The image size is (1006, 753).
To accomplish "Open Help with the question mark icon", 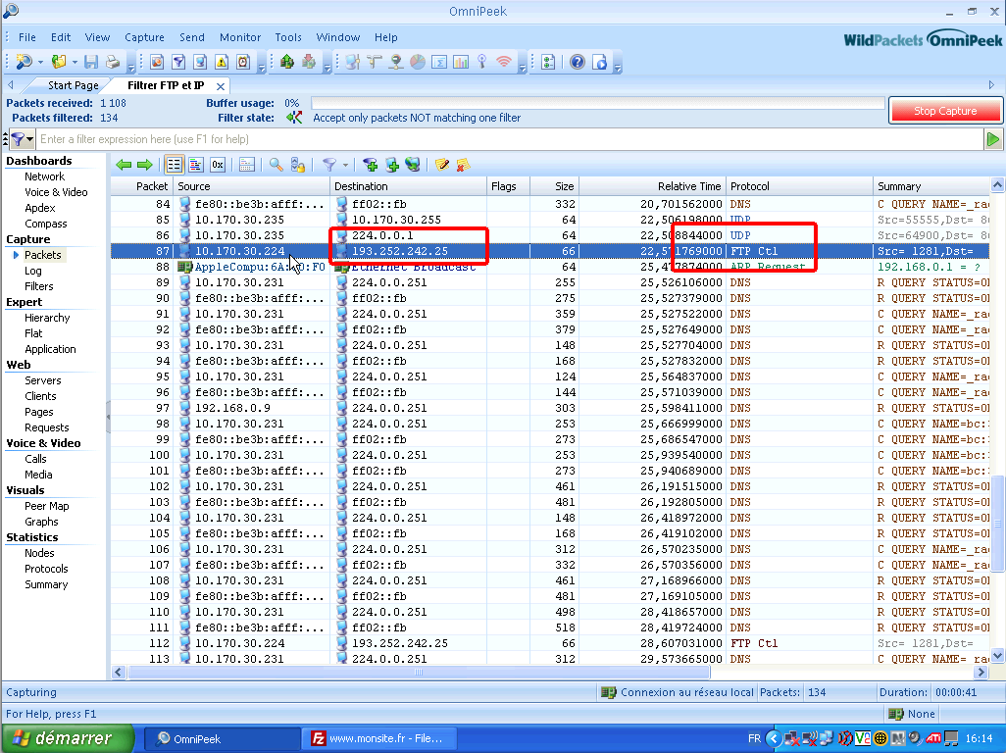I will 578,62.
